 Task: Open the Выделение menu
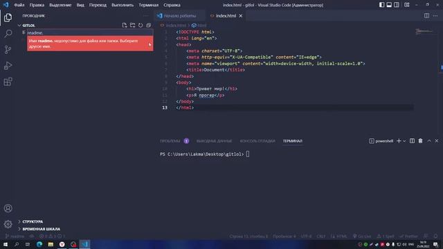pyautogui.click(x=60, y=5)
